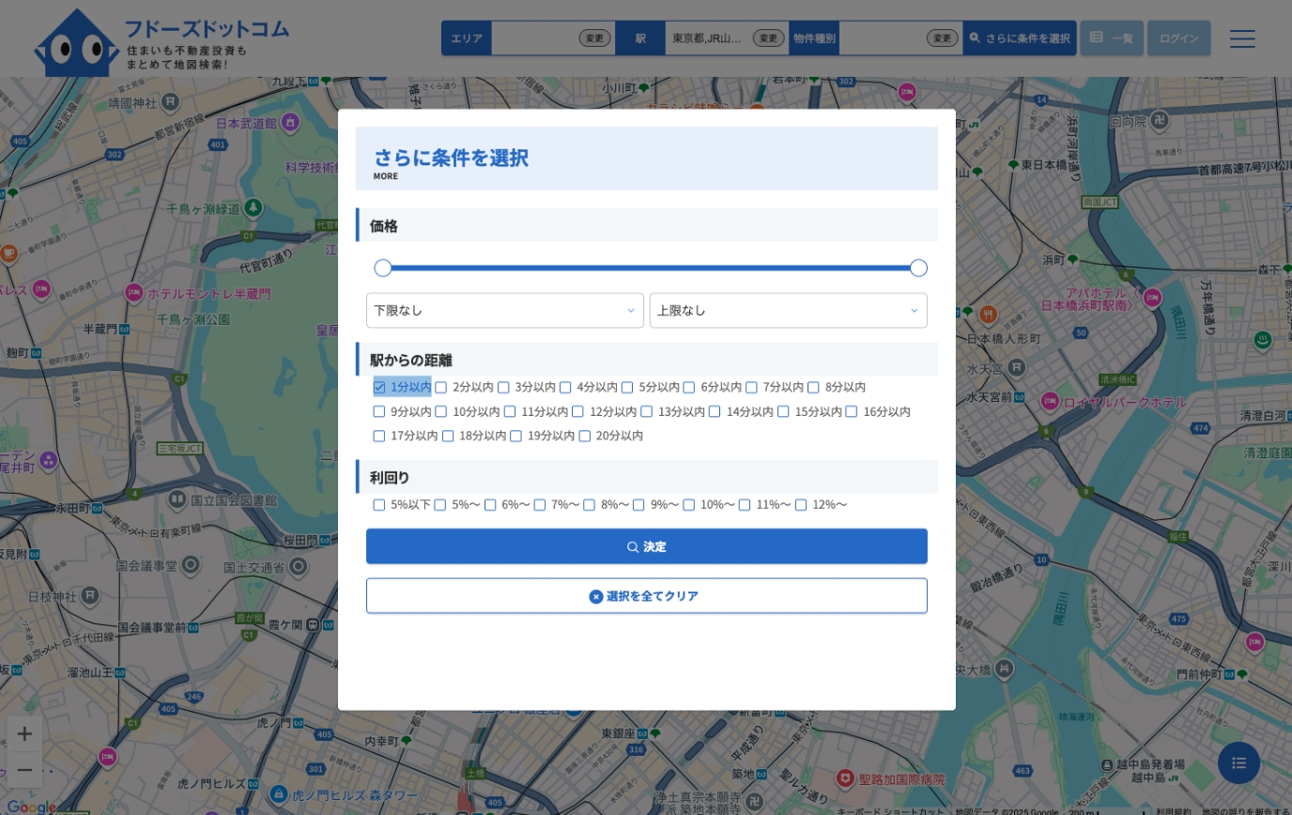Click the フドーズドットコム house logo
1292x815 pixels.
75,42
